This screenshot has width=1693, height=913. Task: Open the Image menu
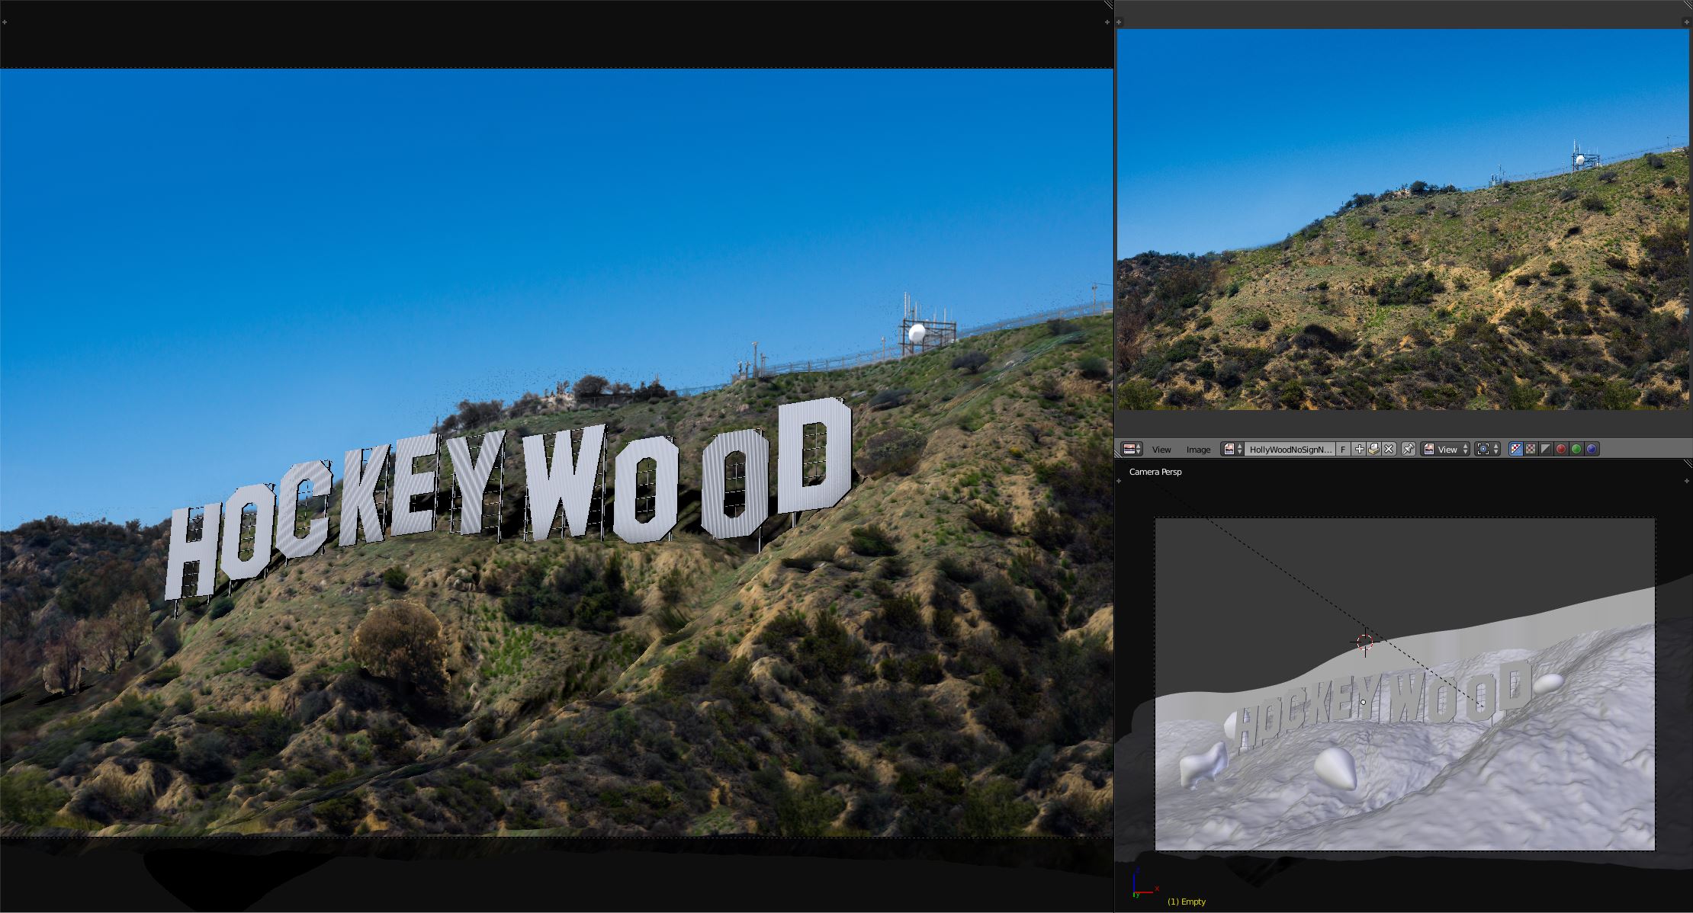coord(1198,450)
